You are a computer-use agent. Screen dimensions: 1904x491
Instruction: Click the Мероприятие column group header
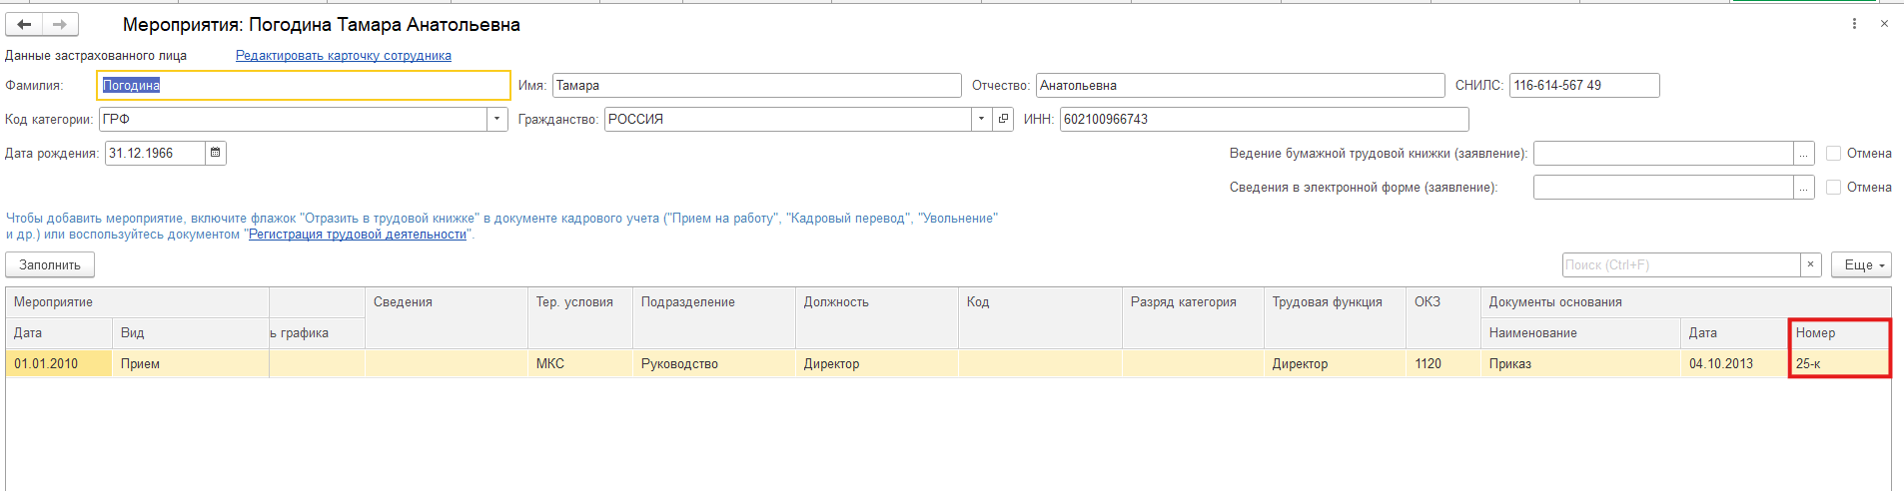click(x=137, y=302)
